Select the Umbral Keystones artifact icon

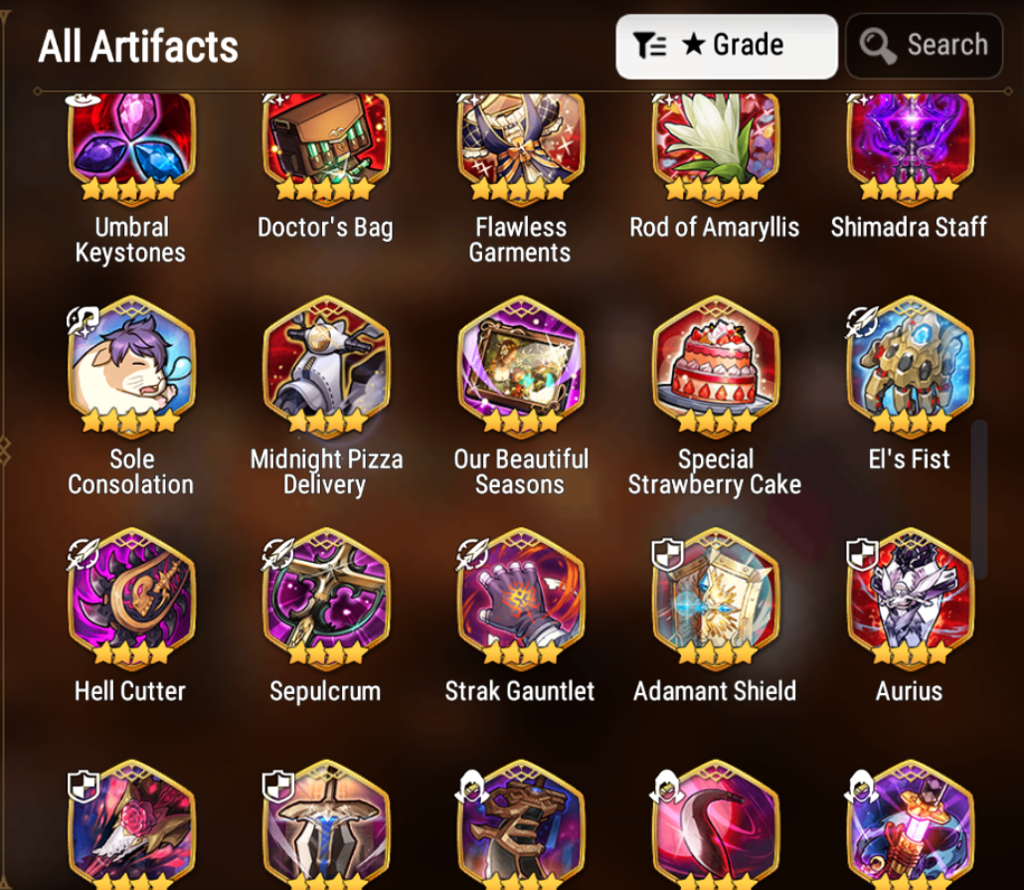tap(131, 146)
